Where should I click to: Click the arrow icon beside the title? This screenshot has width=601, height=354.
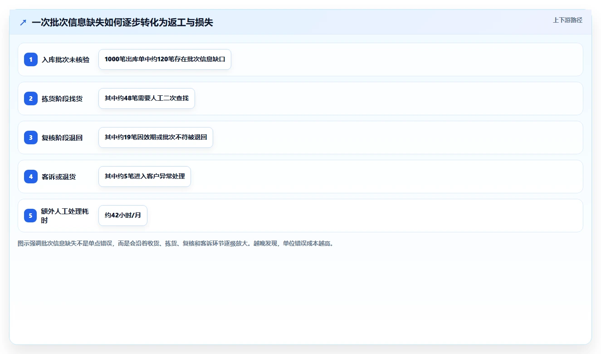(23, 22)
